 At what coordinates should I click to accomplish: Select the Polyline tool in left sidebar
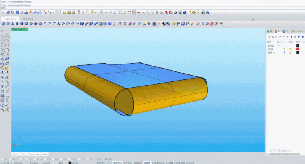point(3,36)
